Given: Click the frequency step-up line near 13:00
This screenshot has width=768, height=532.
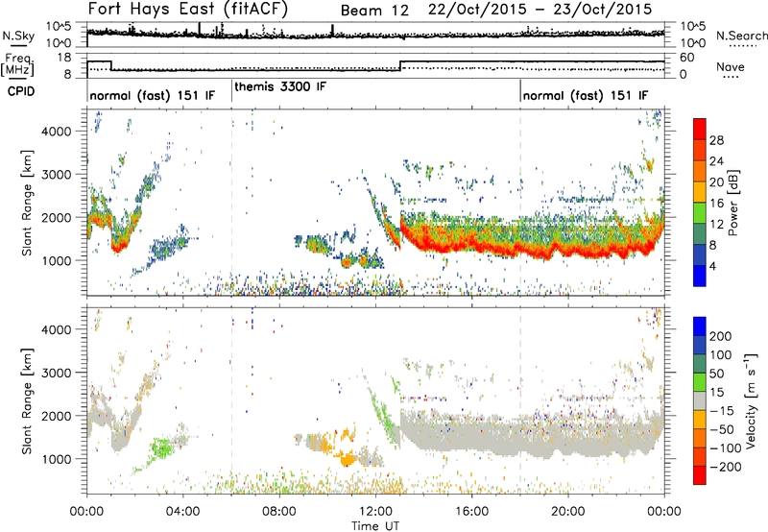Looking at the screenshot, I should [400, 65].
